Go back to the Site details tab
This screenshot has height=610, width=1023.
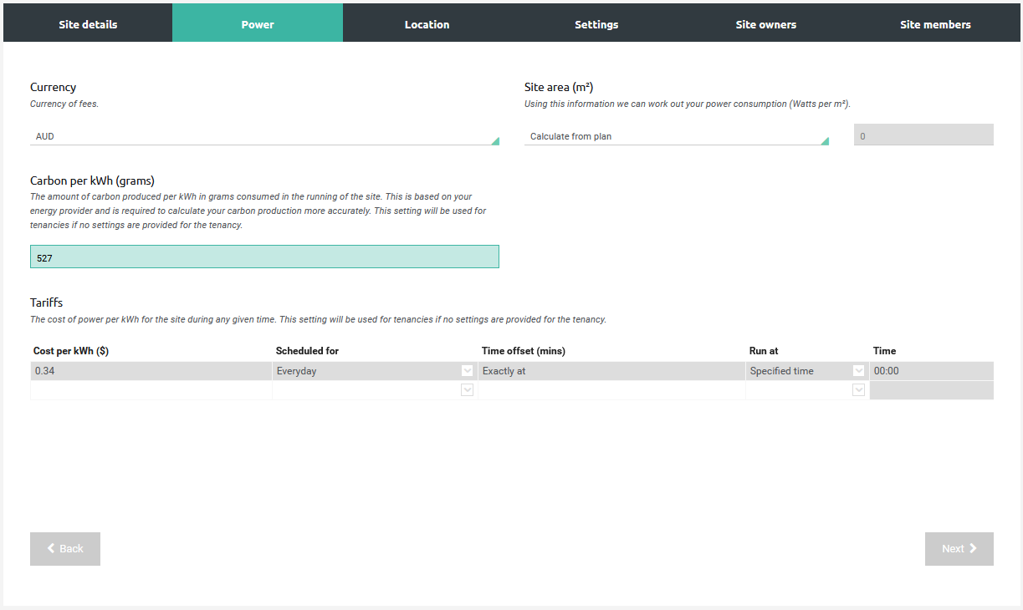[88, 24]
